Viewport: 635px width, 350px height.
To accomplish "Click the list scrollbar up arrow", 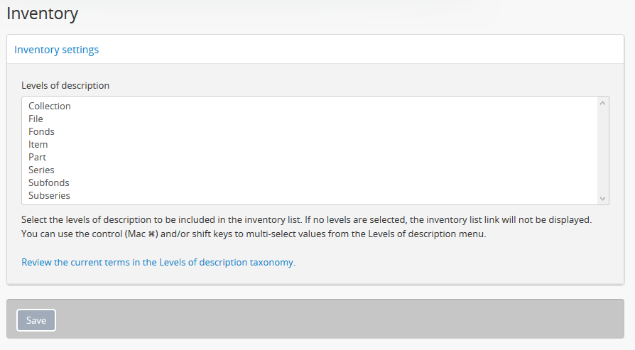I will click(x=603, y=103).
